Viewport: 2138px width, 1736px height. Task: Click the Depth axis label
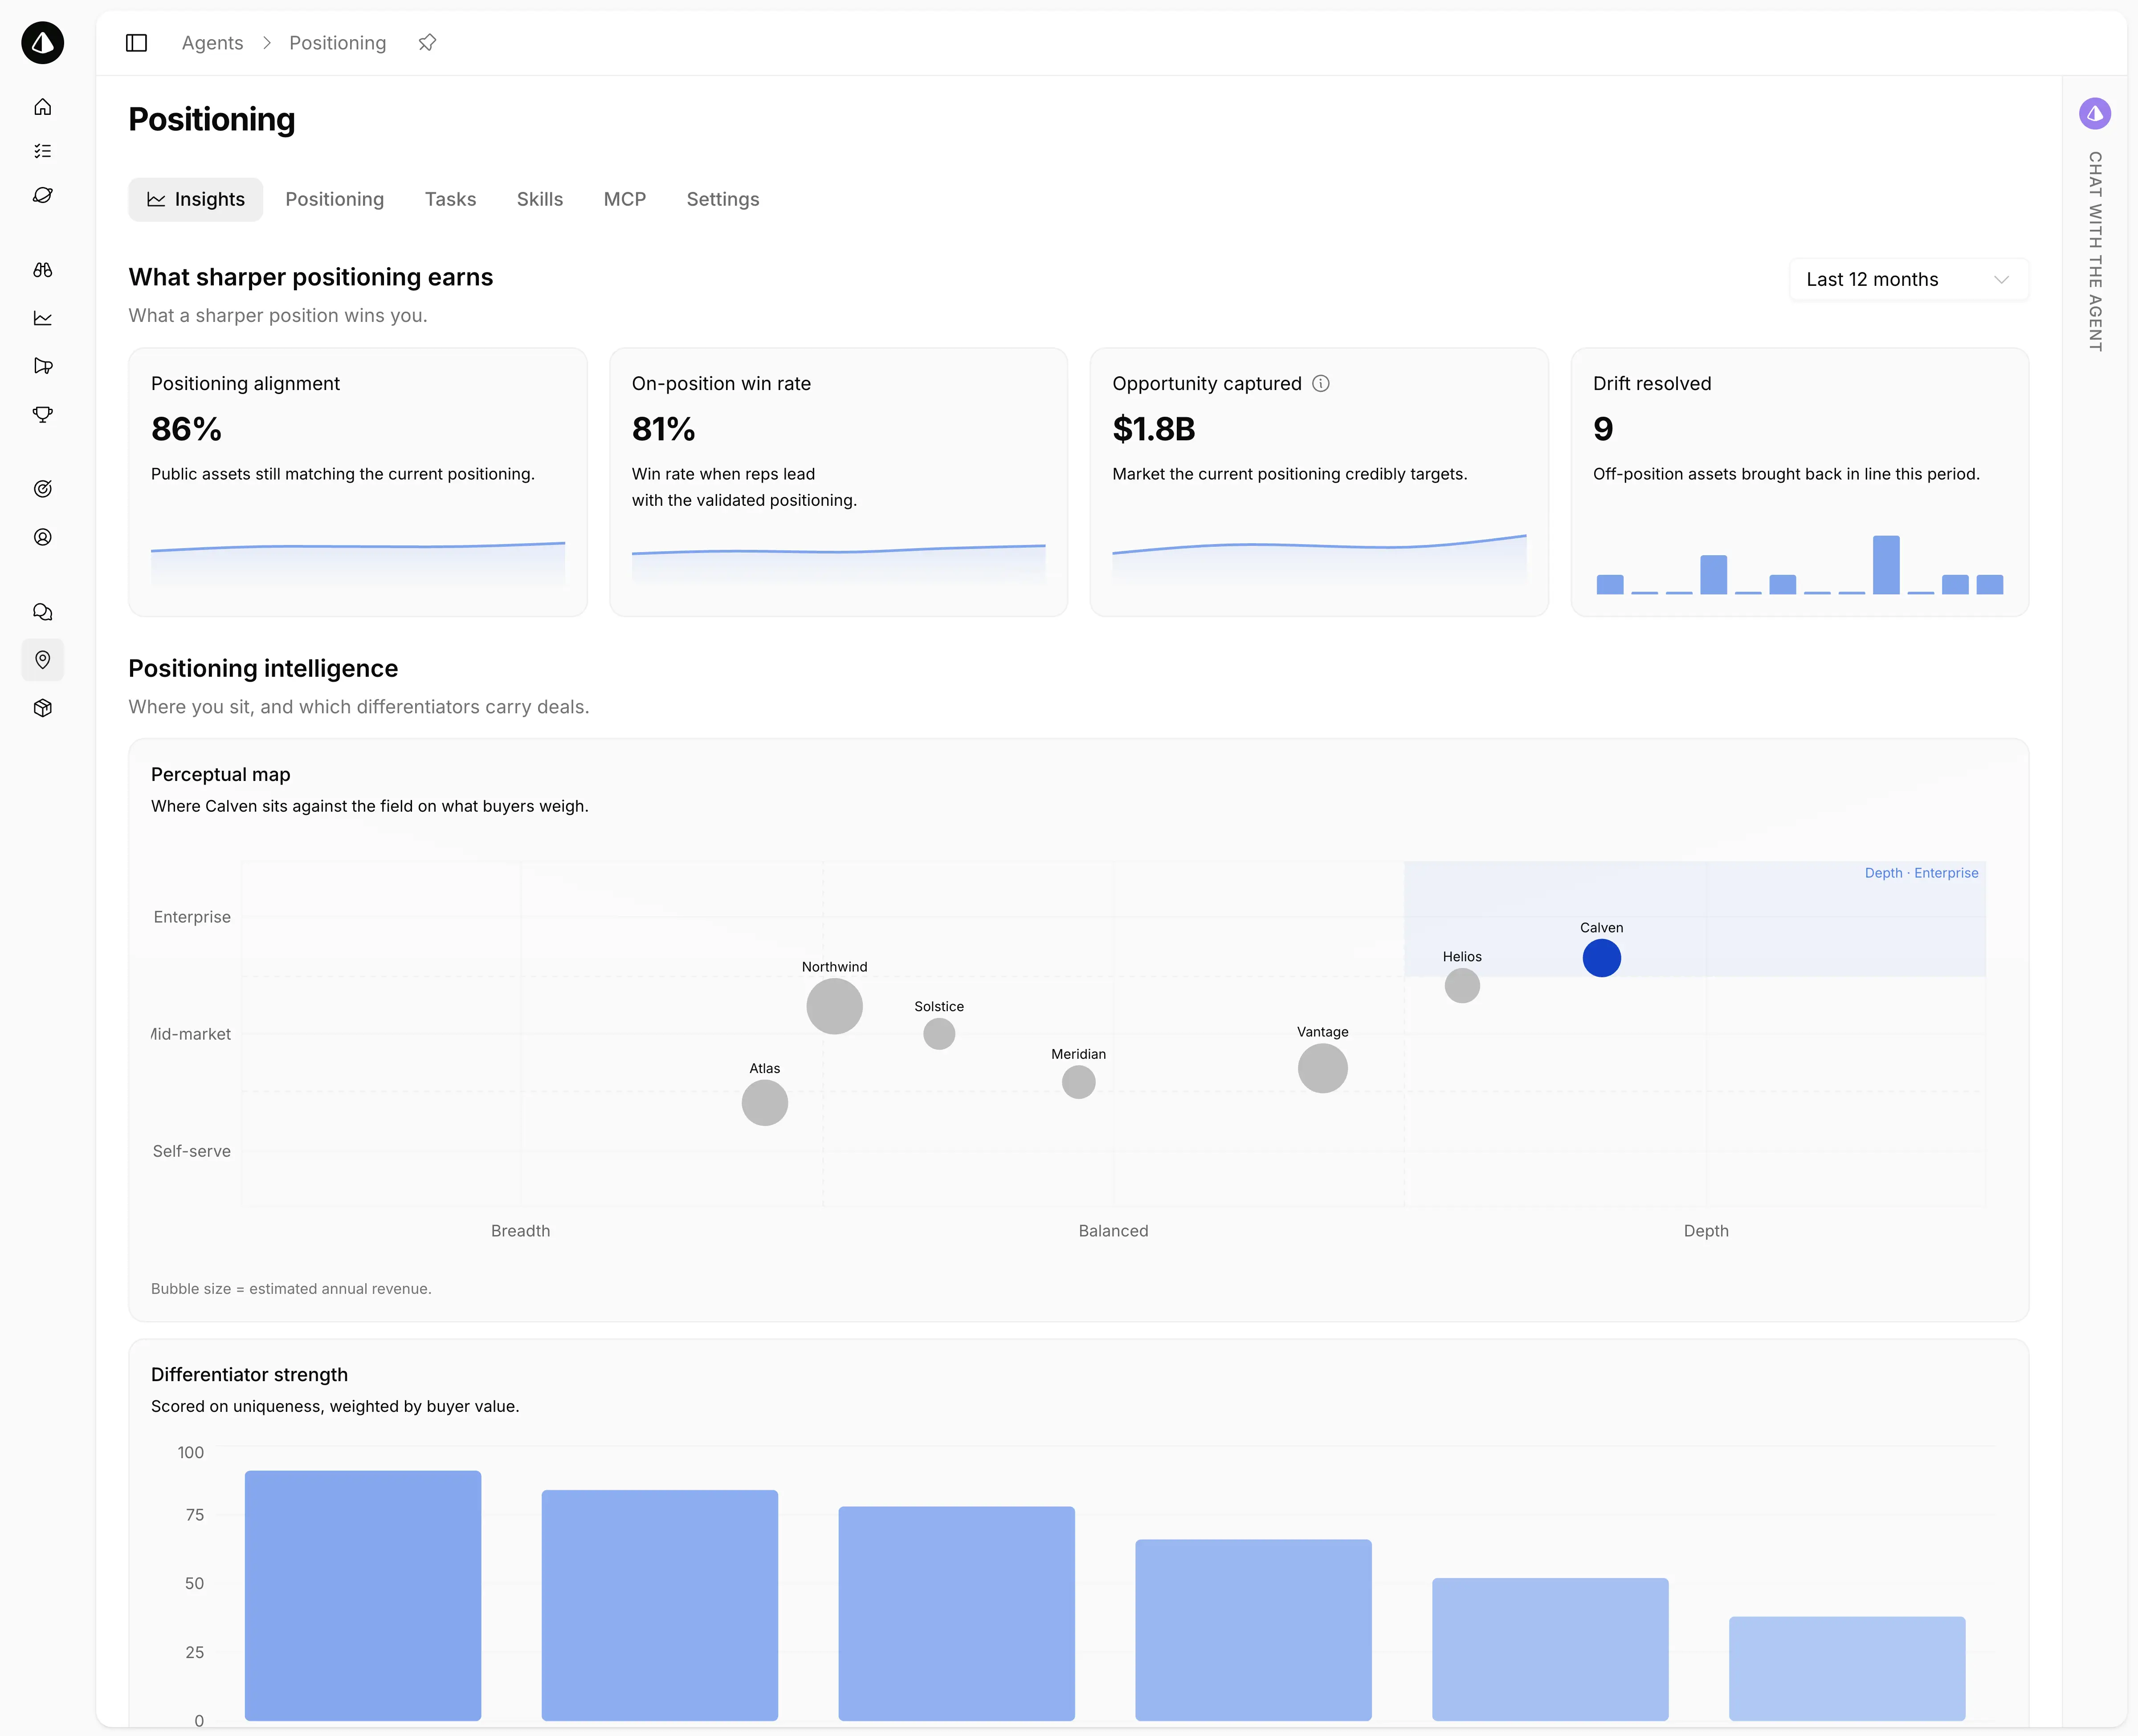click(1707, 1231)
